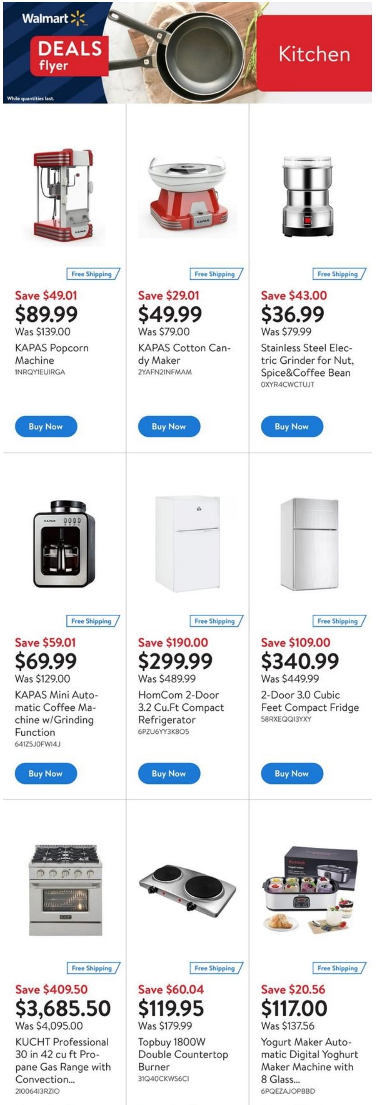The image size is (378, 1105).
Task: Buy the KAPAS Mini Coffee Machine
Action: click(46, 773)
